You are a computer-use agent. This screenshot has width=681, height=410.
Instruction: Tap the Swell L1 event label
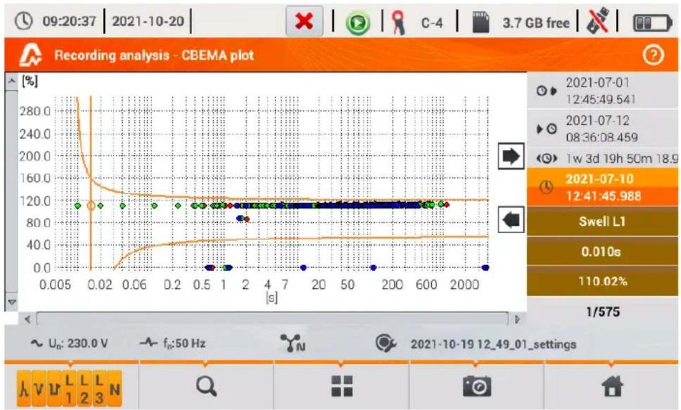point(604,221)
